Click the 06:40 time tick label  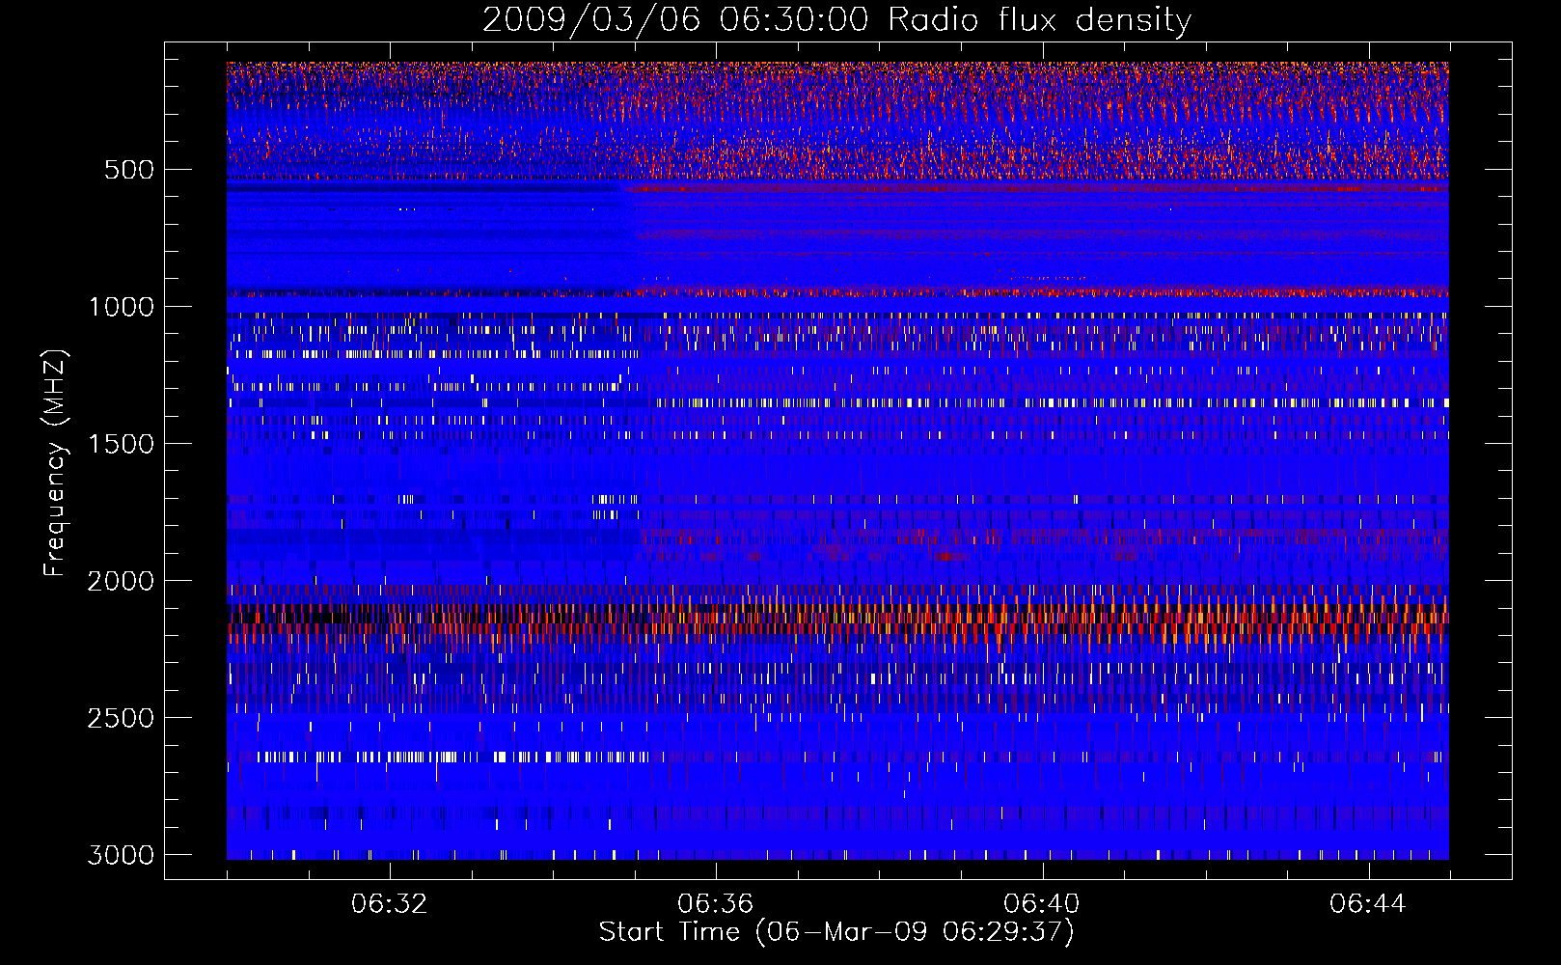click(x=1042, y=904)
